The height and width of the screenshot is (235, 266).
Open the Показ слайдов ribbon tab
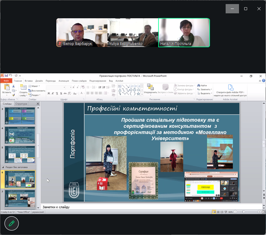coord(79,81)
